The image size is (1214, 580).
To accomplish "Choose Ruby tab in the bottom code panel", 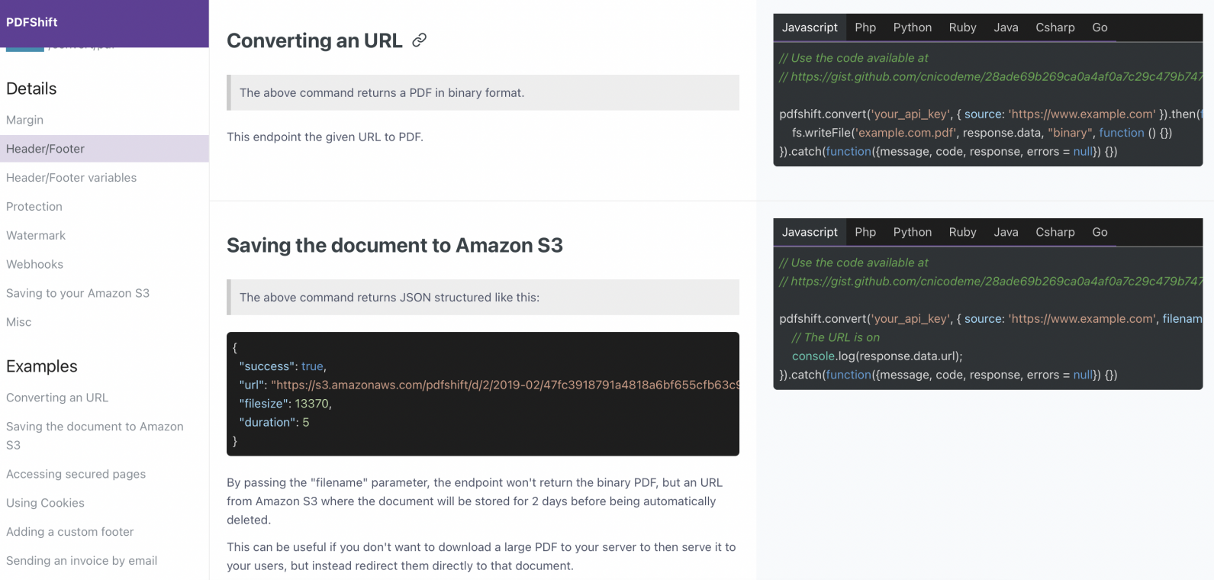I will [962, 232].
